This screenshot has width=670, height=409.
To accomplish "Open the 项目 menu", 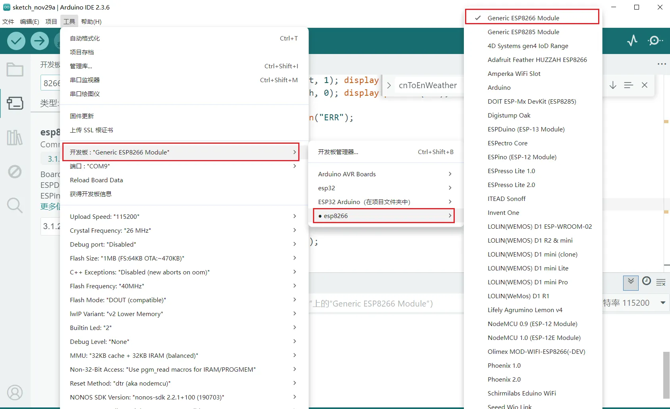I will point(51,21).
